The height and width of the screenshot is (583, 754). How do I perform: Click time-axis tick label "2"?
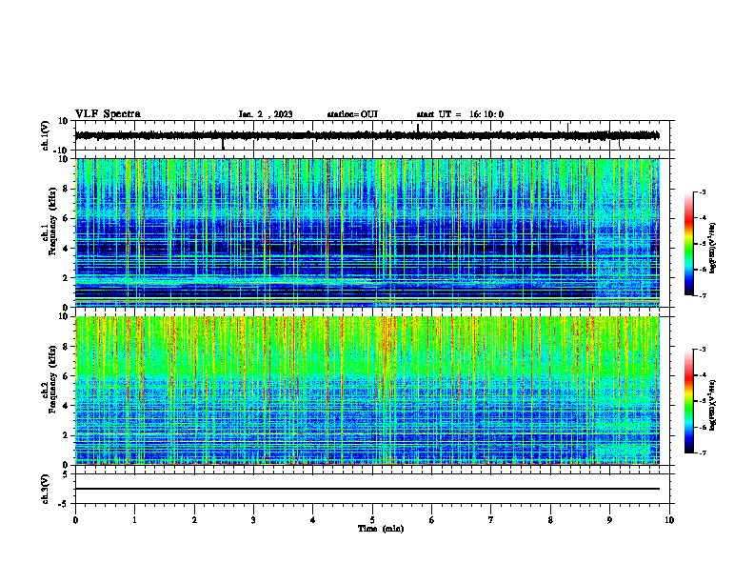194,520
